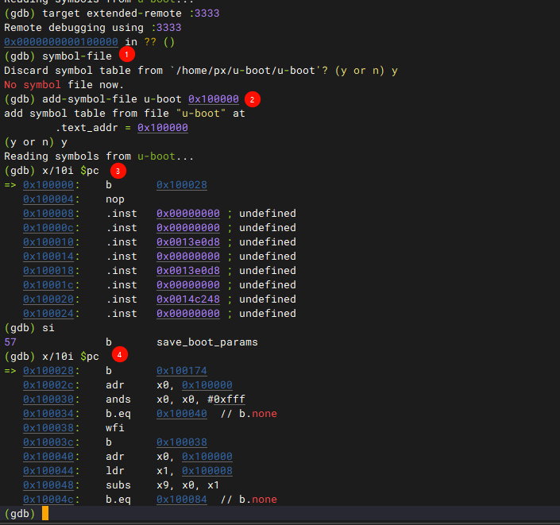
Task: Click 0x100000 address after add-symbol-file u-boot
Action: (x=213, y=98)
